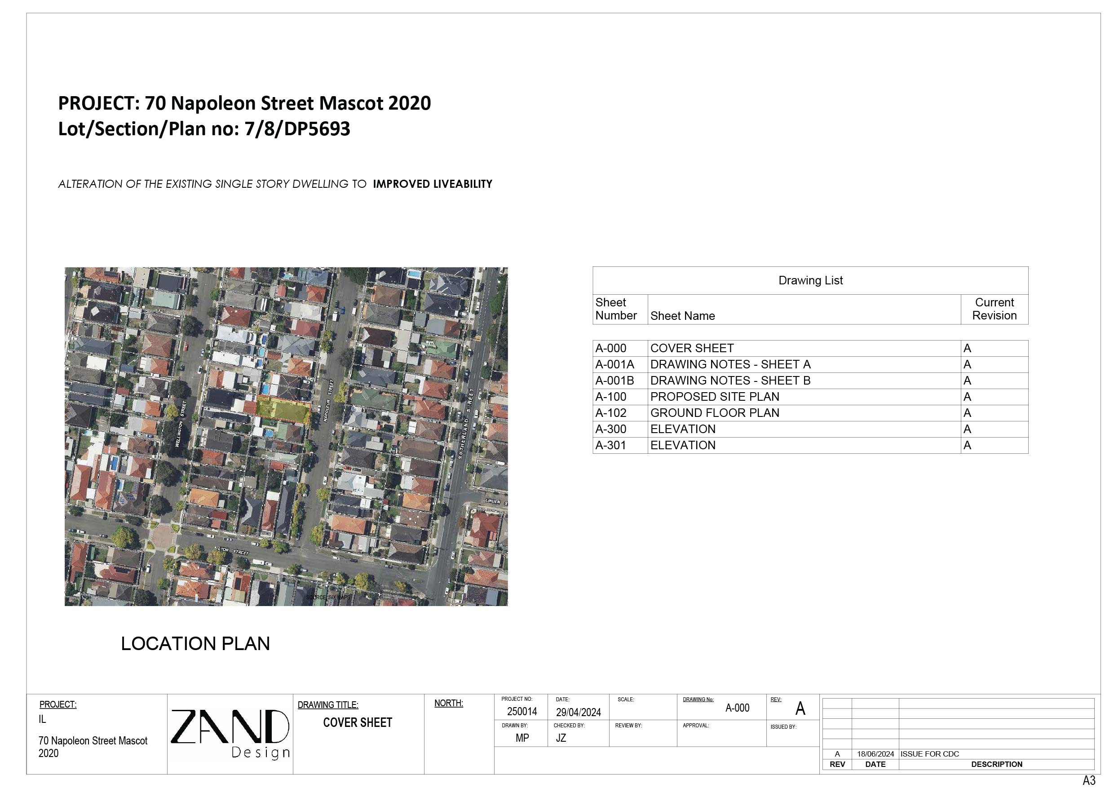
Task: Click the aerial location plan image
Action: pyautogui.click(x=286, y=436)
